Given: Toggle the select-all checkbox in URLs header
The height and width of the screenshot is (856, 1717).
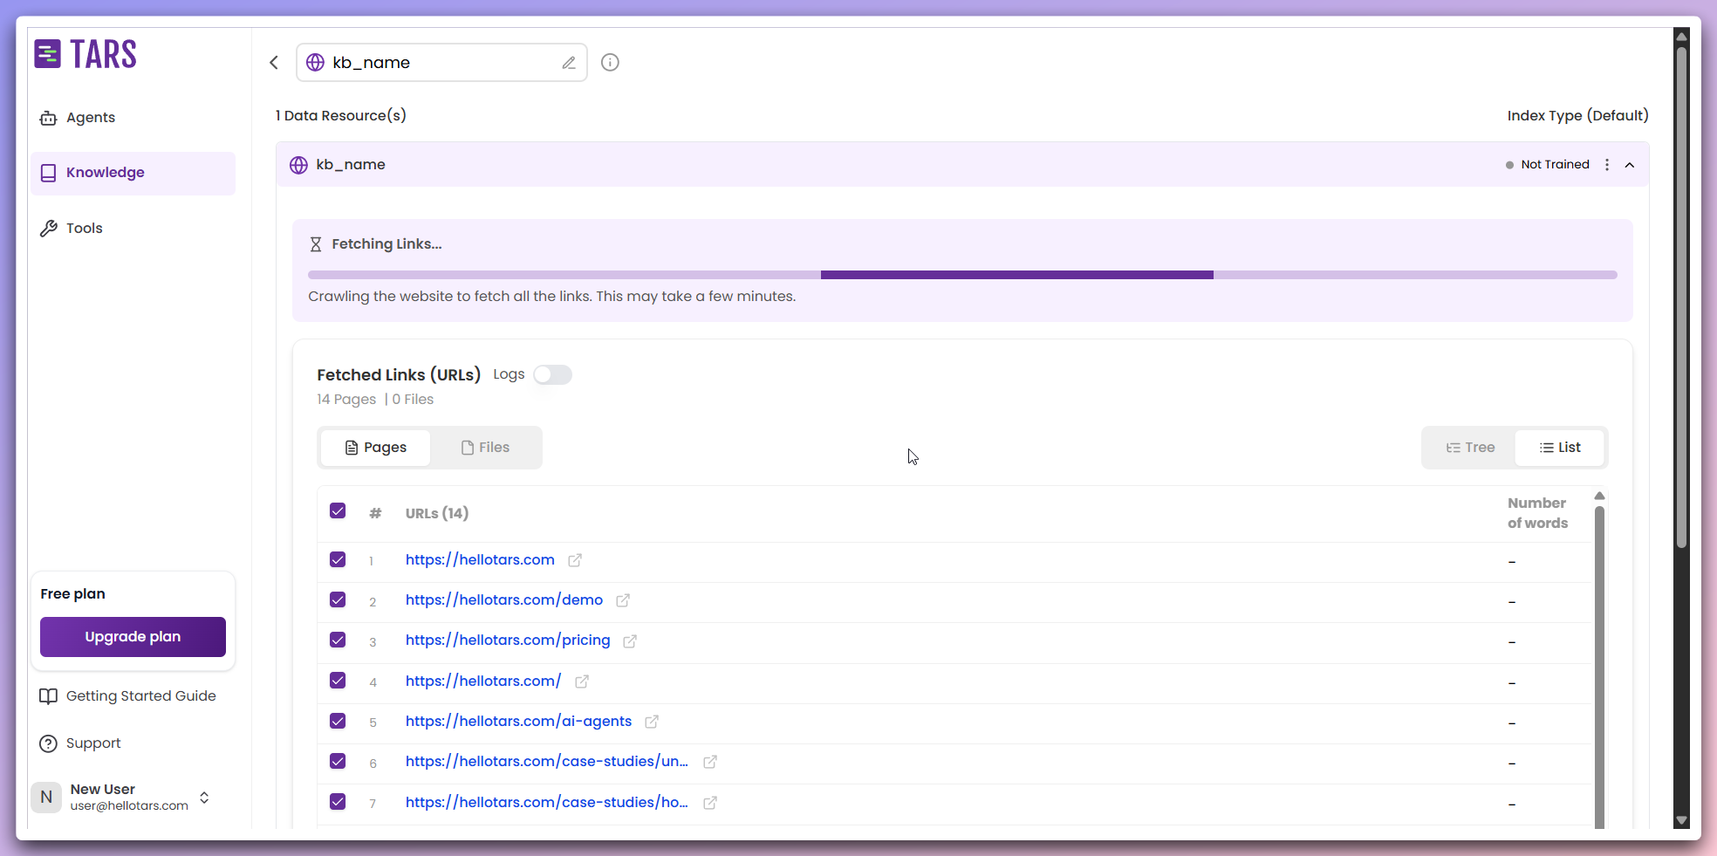Looking at the screenshot, I should tap(338, 511).
